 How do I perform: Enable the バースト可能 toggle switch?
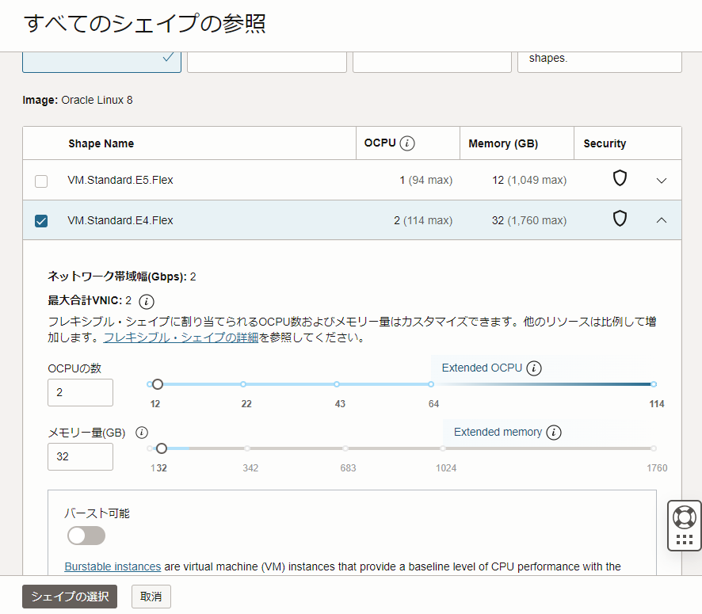coord(86,536)
